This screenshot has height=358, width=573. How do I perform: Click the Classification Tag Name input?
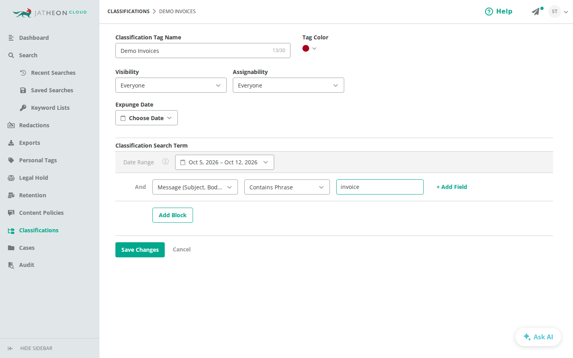[203, 51]
